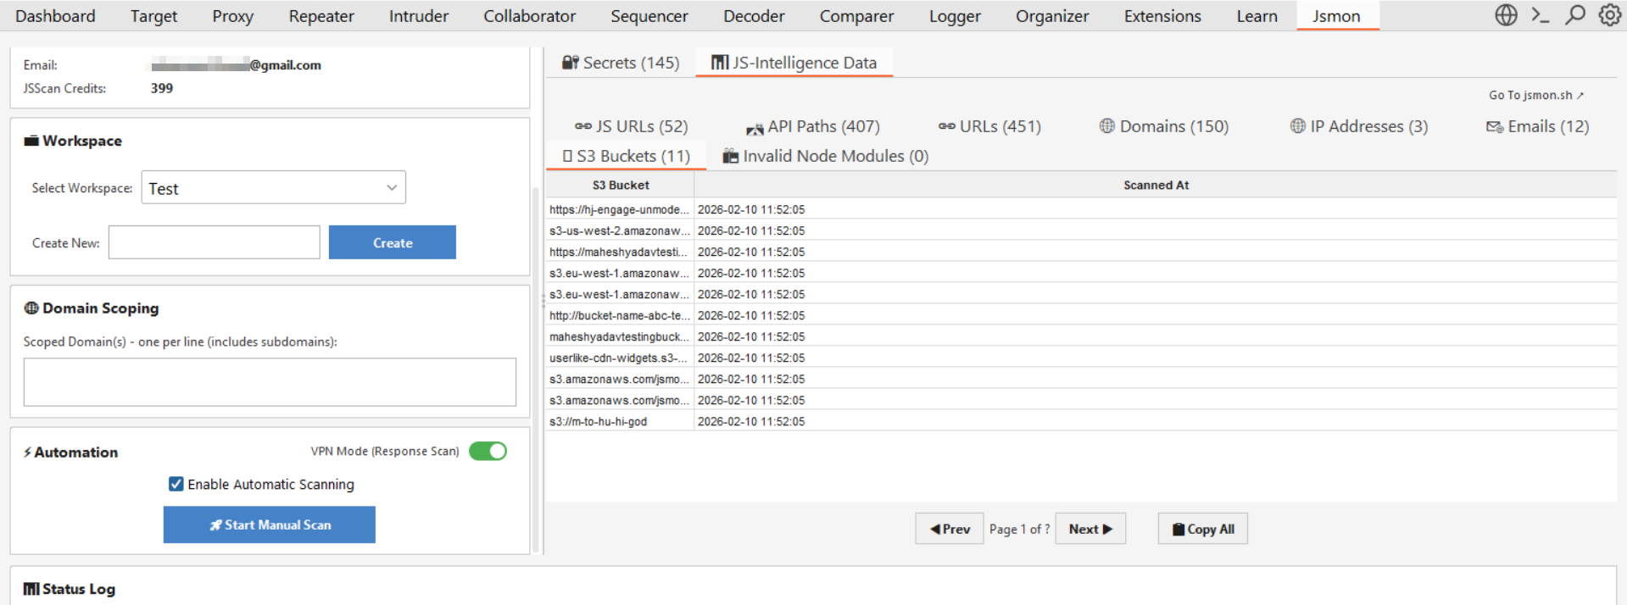Switch to the API Paths (407) tab
The image size is (1627, 605).
click(x=813, y=126)
